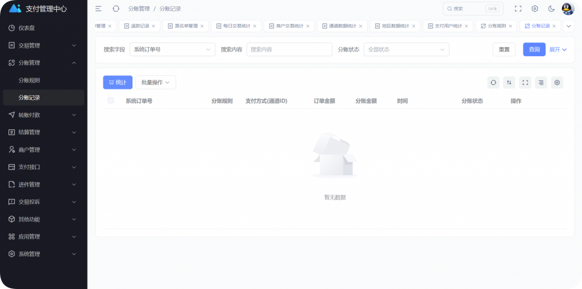Expand the 其他功能 sidebar menu

43,219
